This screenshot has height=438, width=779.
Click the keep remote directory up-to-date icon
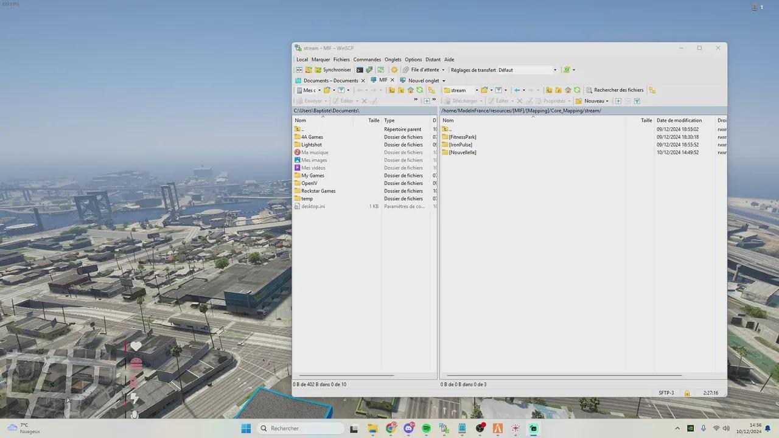coord(381,70)
